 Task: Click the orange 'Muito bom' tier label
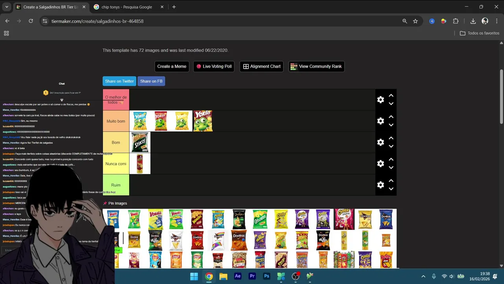(x=116, y=121)
